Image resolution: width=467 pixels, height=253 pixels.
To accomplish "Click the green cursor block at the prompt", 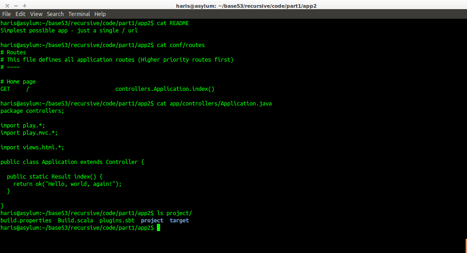I will click(158, 227).
